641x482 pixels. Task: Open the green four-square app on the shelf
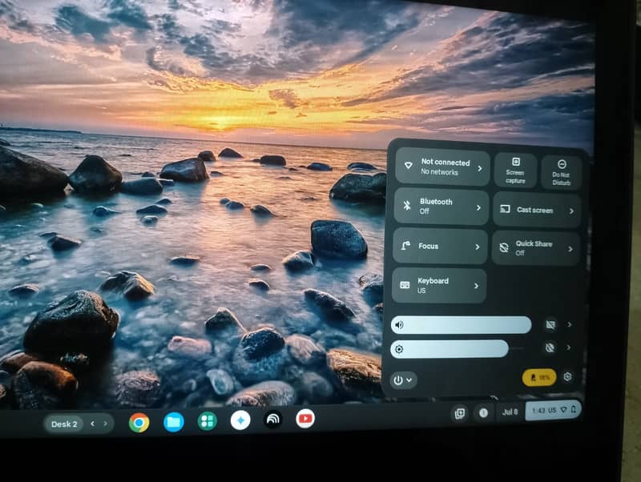208,420
